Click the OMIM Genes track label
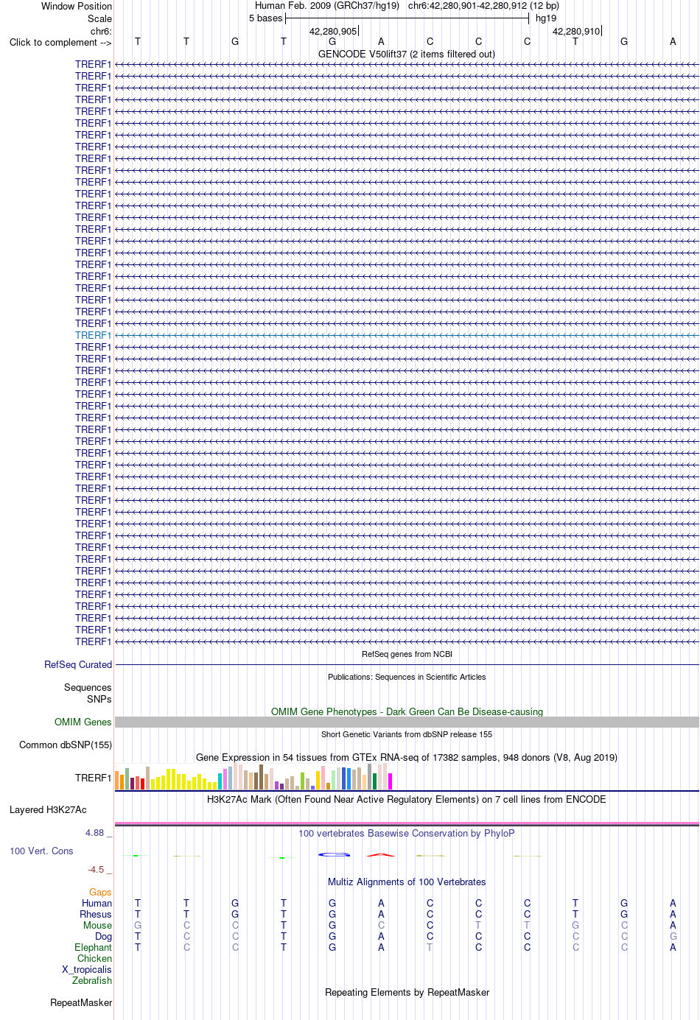The image size is (700, 1020). [83, 722]
